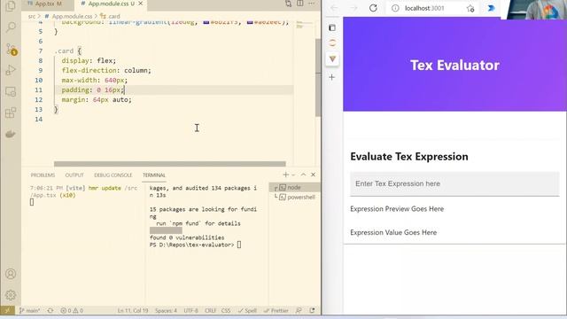The height and width of the screenshot is (319, 567).
Task: Change indentation via Spaces: 4
Action: [x=166, y=310]
